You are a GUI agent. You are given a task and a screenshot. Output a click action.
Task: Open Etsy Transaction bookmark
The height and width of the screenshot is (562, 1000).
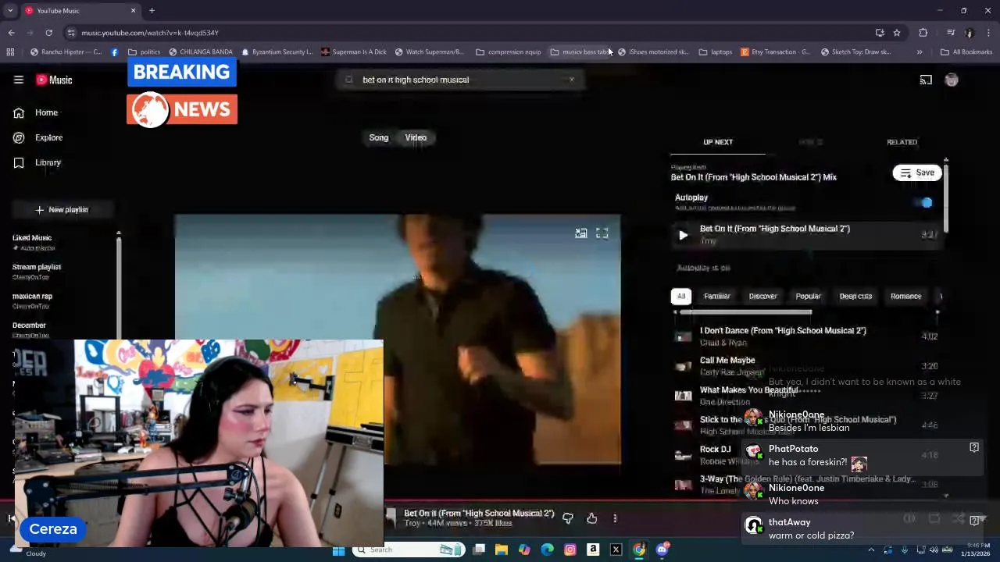(x=776, y=52)
